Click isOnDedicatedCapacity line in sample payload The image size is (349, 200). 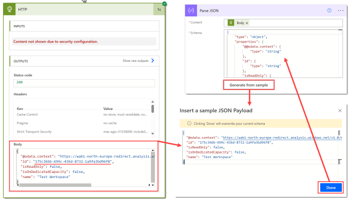[x=216, y=152]
